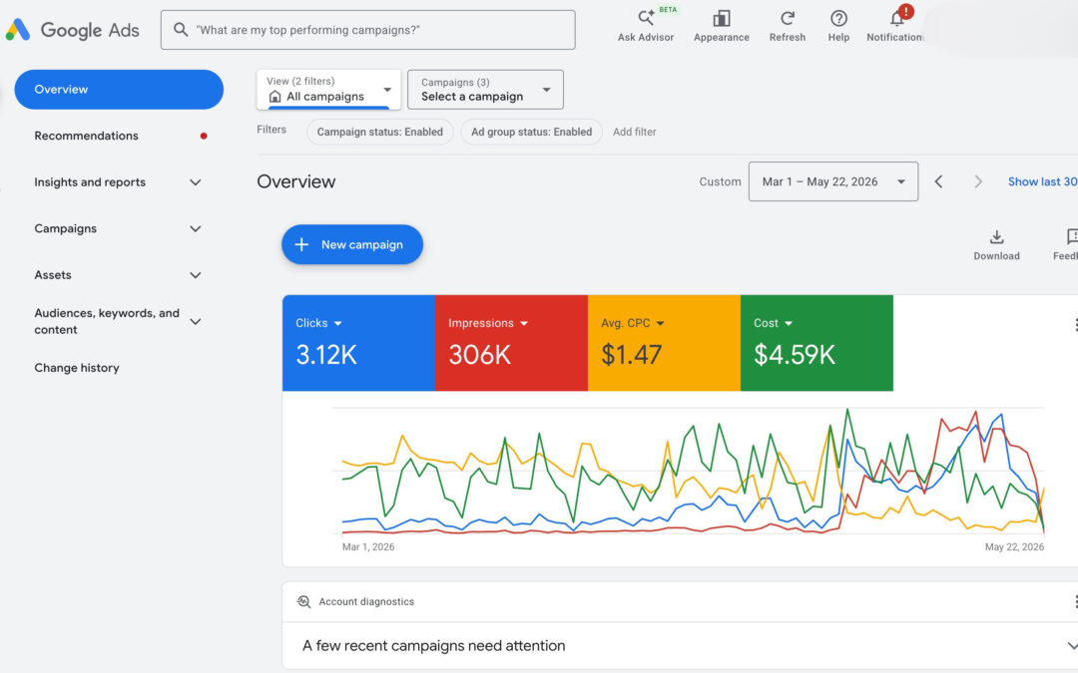Screen dimensions: 1078x673
Task: Open scorecard chart three-dot menu
Action: click(x=1075, y=325)
